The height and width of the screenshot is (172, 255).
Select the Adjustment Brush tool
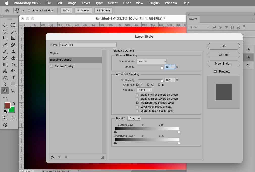click(5, 71)
